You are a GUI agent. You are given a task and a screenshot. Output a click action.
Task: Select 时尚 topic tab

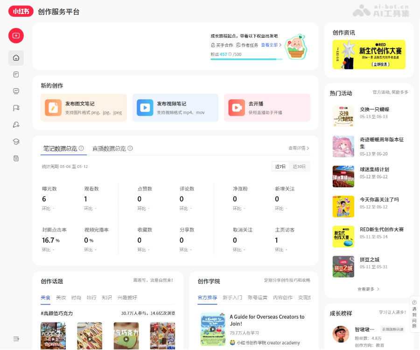click(x=76, y=298)
